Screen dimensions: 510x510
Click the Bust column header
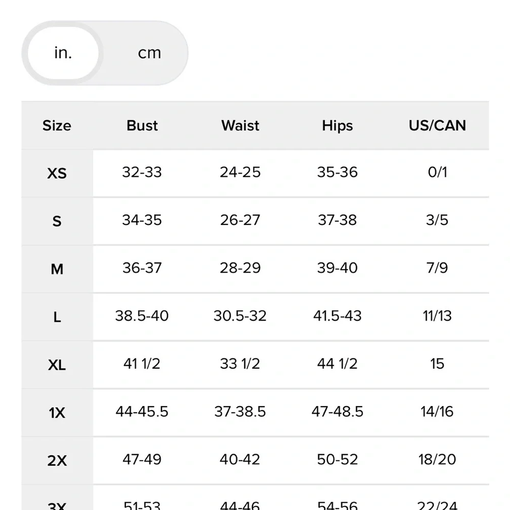[142, 125]
